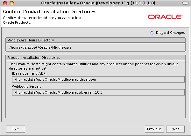The height and width of the screenshot is (136, 191).
Task: Click the Discard Changes refresh icon
Action: 152,33
